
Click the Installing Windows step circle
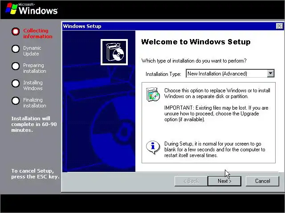[16, 83]
